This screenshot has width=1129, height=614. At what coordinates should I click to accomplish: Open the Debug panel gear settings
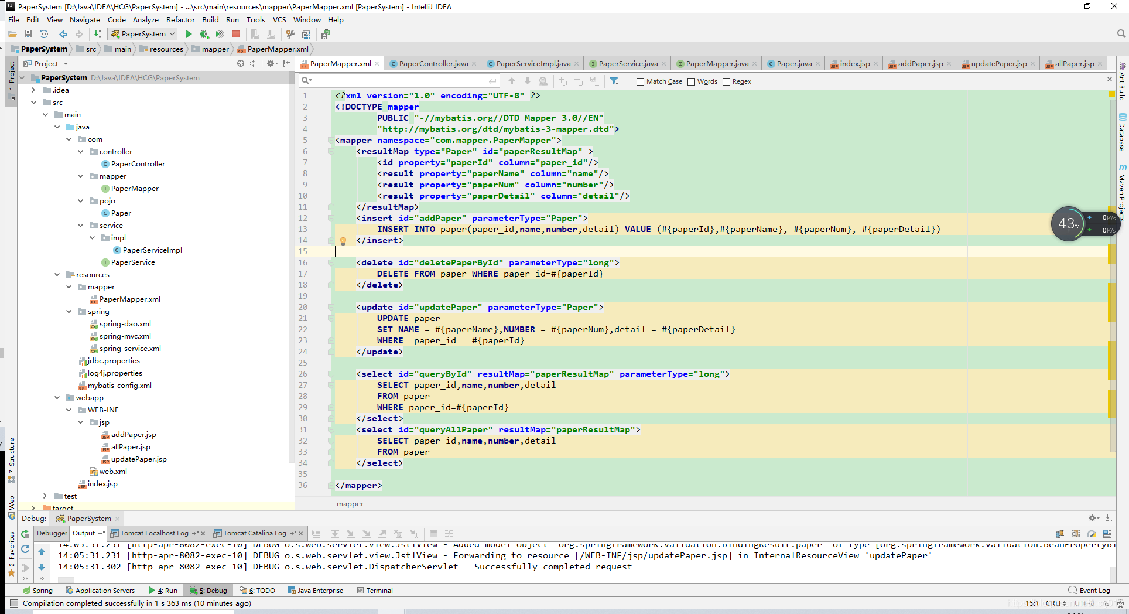[x=1093, y=518]
